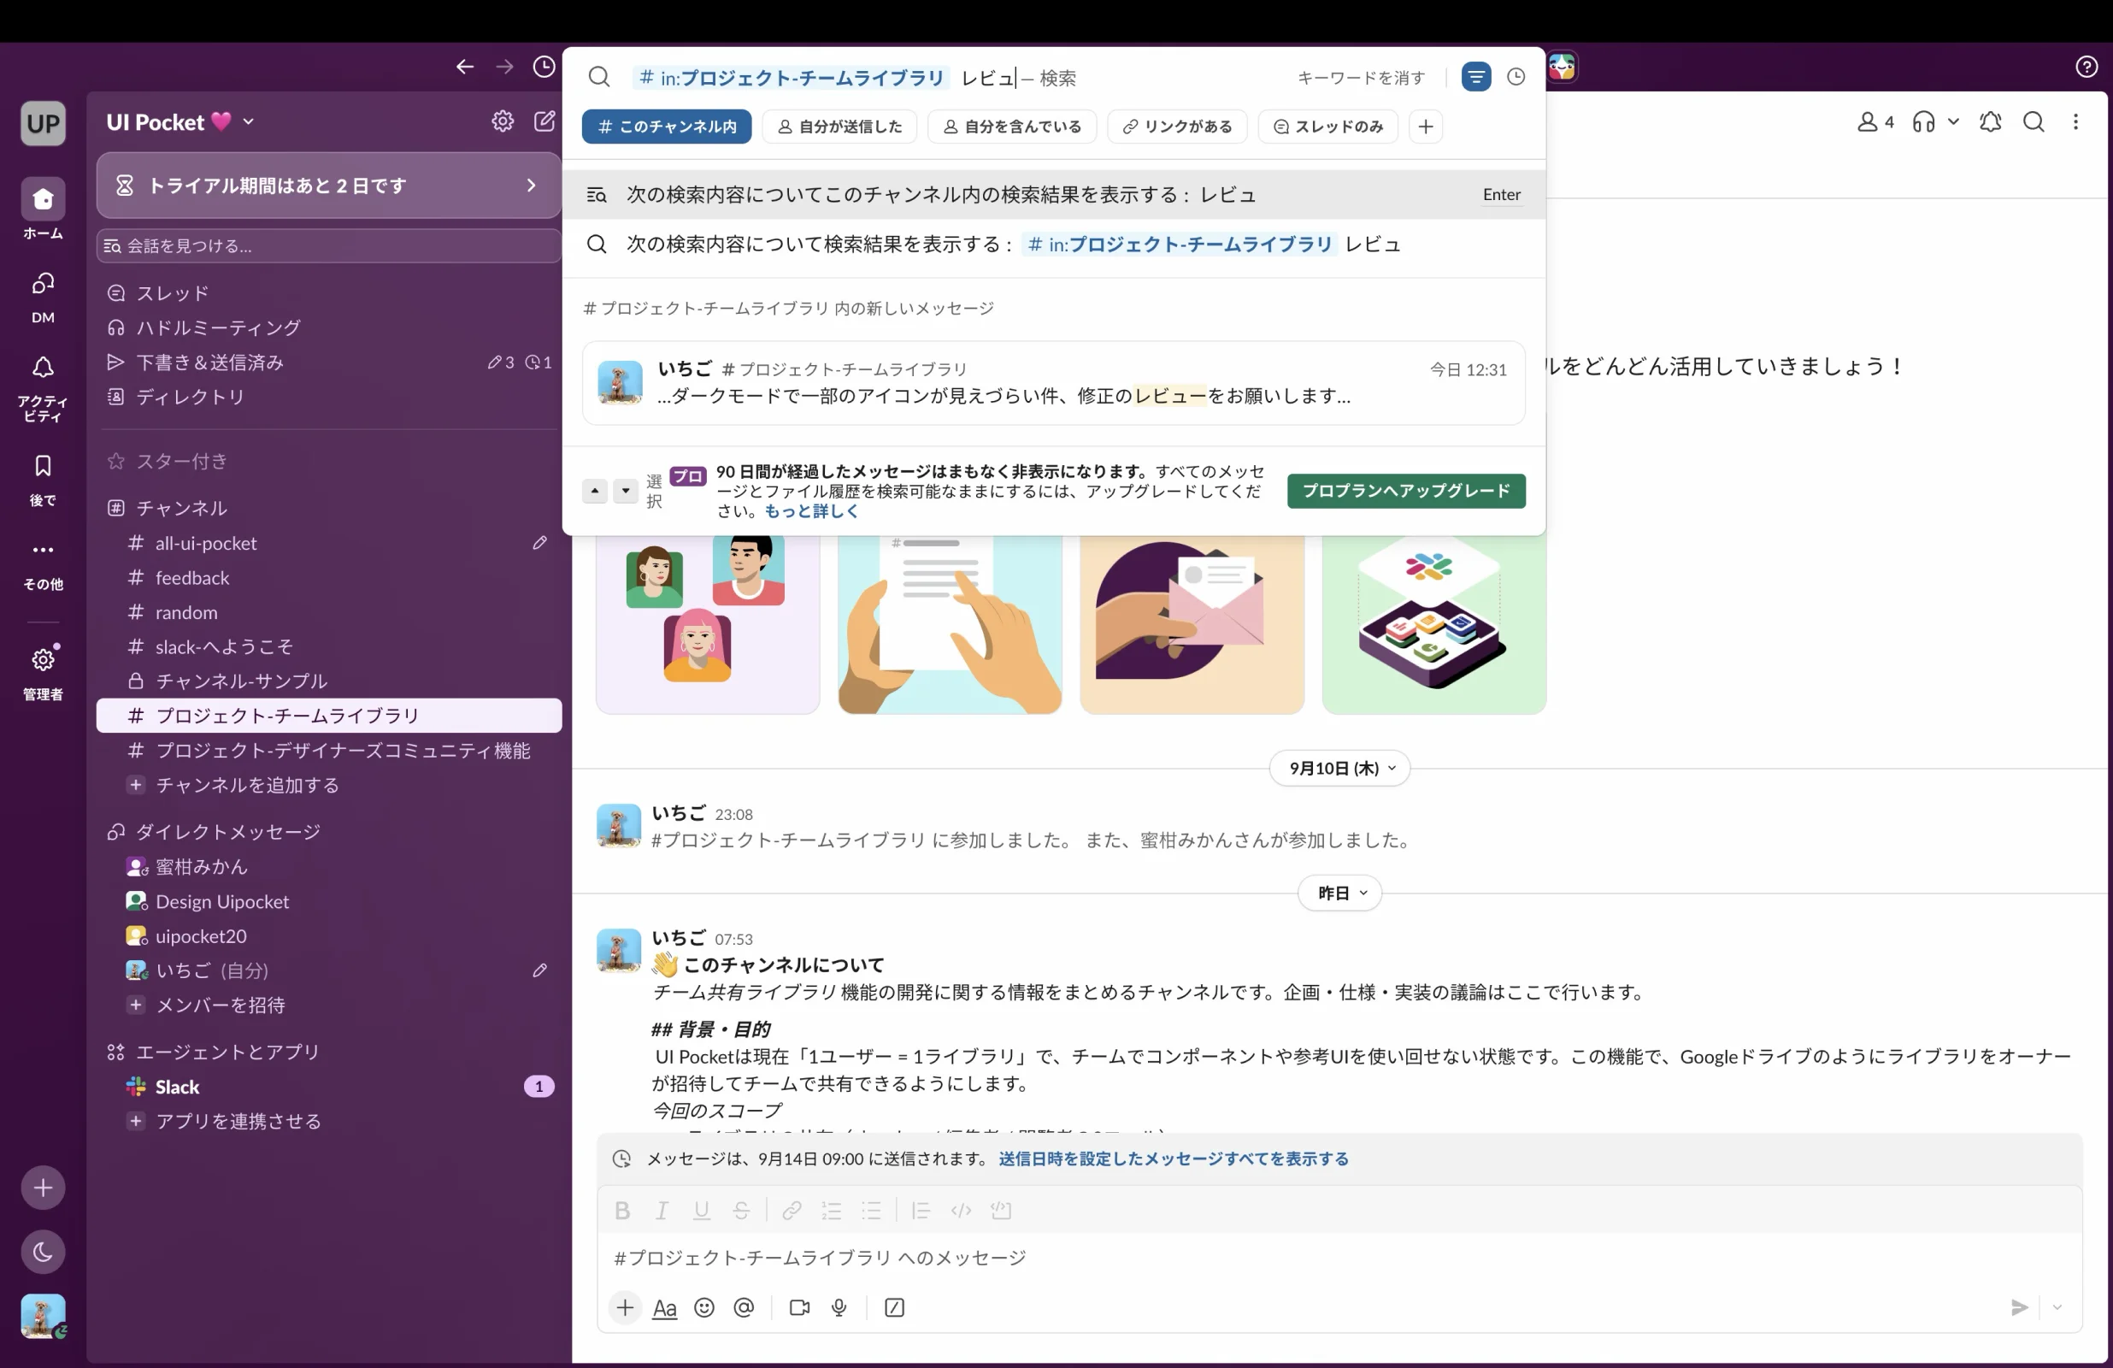
Task: Toggle bulleted list formatting in composer
Action: (x=871, y=1211)
